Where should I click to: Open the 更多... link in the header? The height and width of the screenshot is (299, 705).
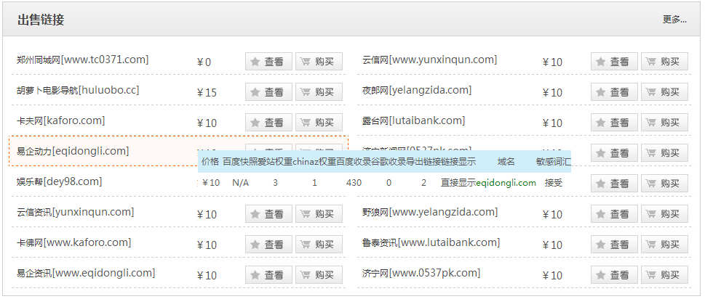(674, 20)
